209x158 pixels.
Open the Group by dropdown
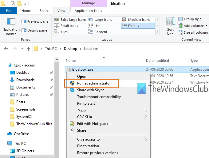190,19
